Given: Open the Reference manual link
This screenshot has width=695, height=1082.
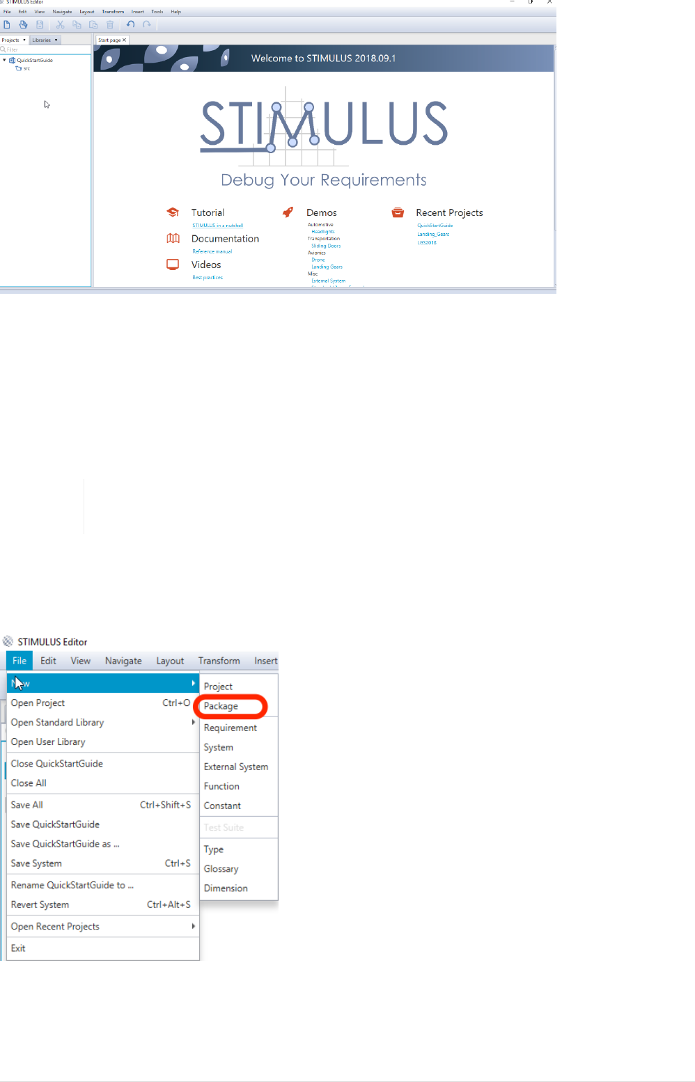Looking at the screenshot, I should click(x=212, y=251).
